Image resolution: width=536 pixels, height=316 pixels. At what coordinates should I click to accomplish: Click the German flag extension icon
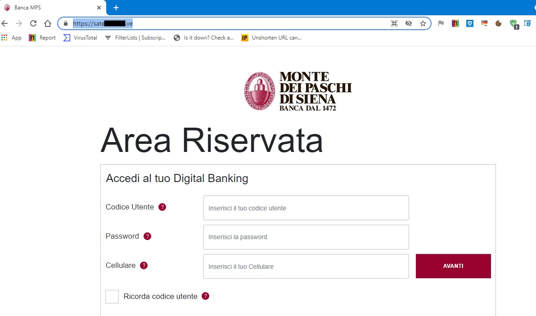484,23
